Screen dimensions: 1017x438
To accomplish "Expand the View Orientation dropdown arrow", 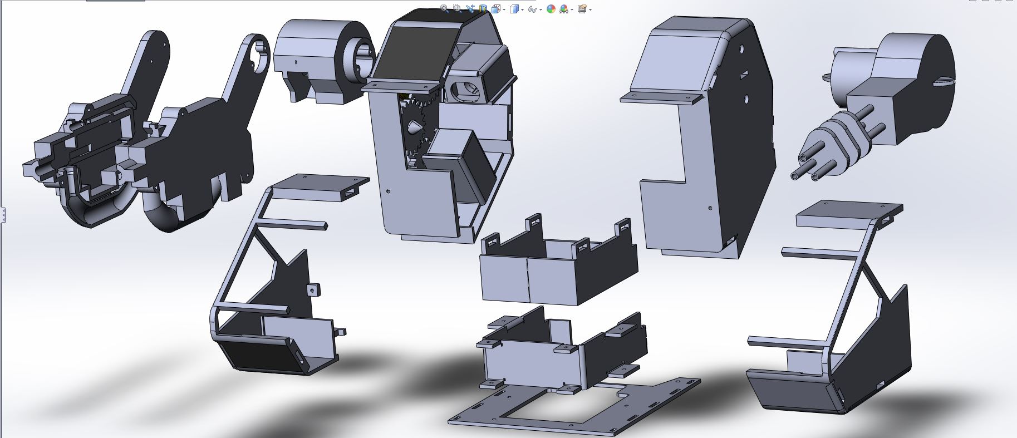I will tap(504, 9).
